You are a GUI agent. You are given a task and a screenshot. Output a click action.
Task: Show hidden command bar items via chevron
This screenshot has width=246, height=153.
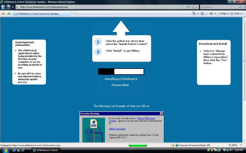(244, 12)
